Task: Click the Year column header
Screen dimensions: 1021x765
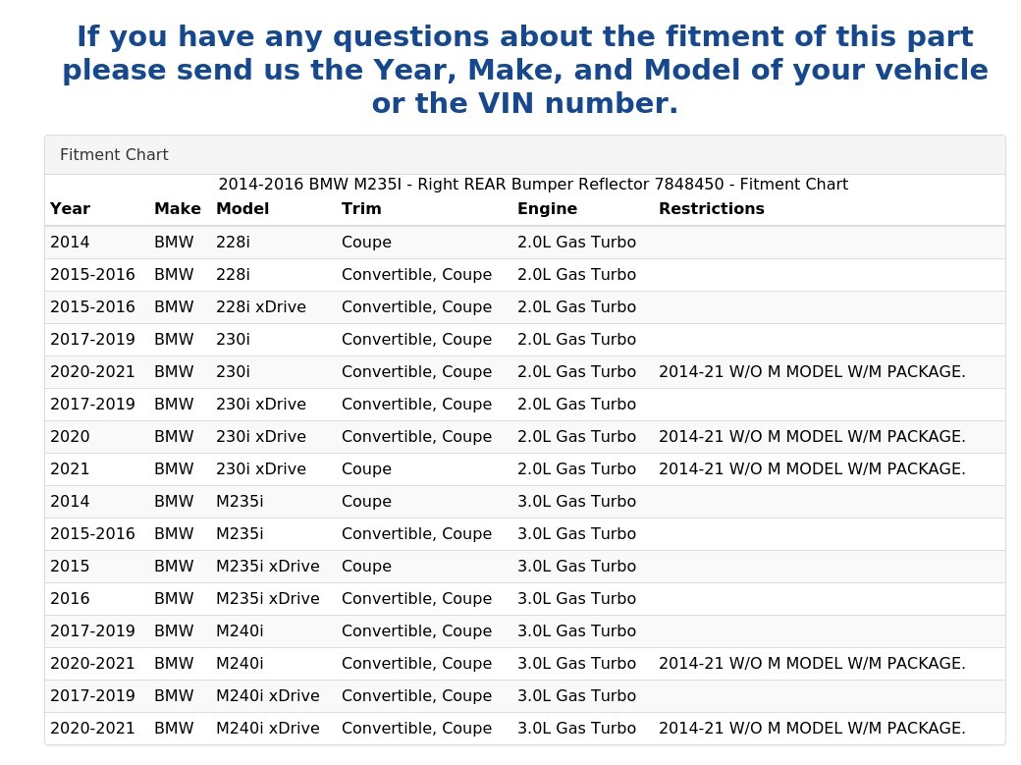Action: 70,209
